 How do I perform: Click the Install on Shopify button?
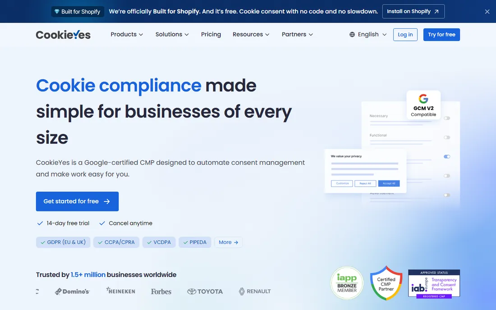point(413,11)
